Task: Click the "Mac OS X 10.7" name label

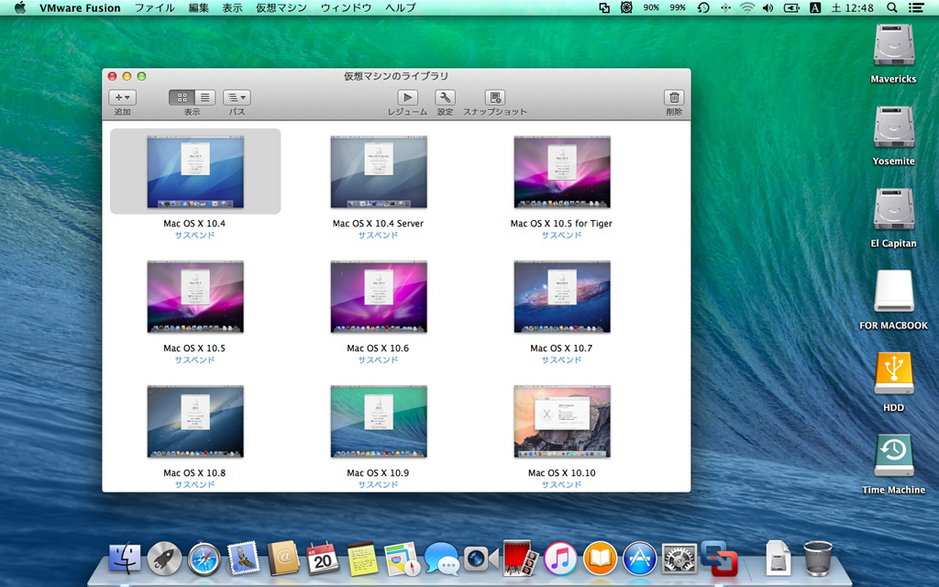Action: coord(561,348)
